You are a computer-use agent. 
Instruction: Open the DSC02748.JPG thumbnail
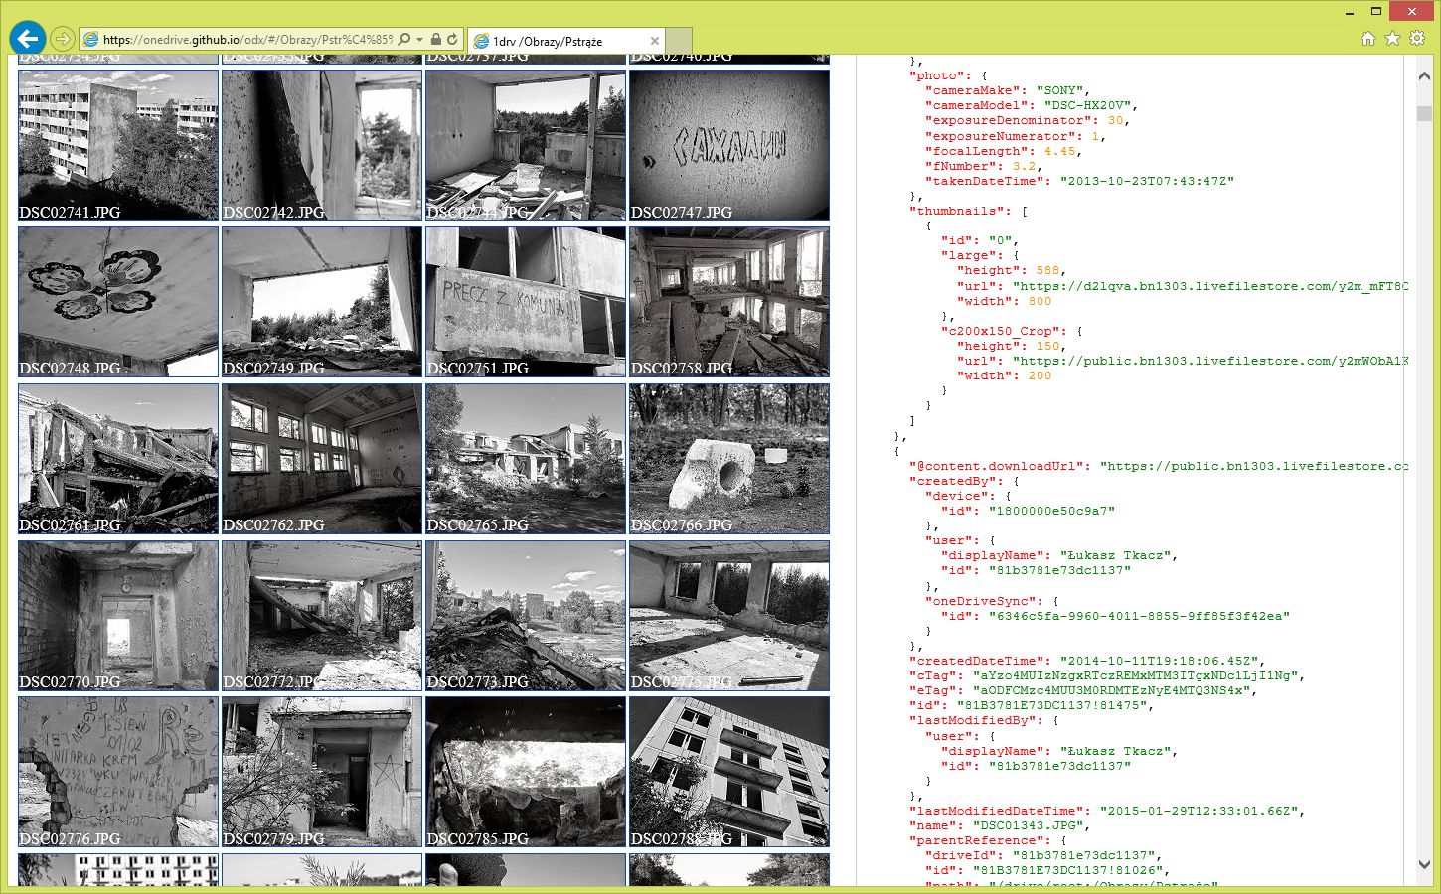tap(118, 302)
